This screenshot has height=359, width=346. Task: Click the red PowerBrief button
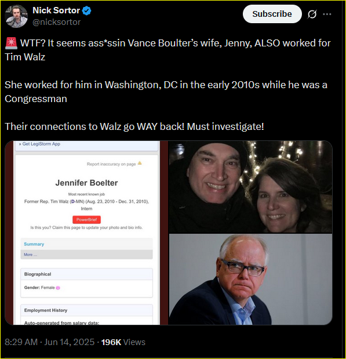pyautogui.click(x=86, y=220)
